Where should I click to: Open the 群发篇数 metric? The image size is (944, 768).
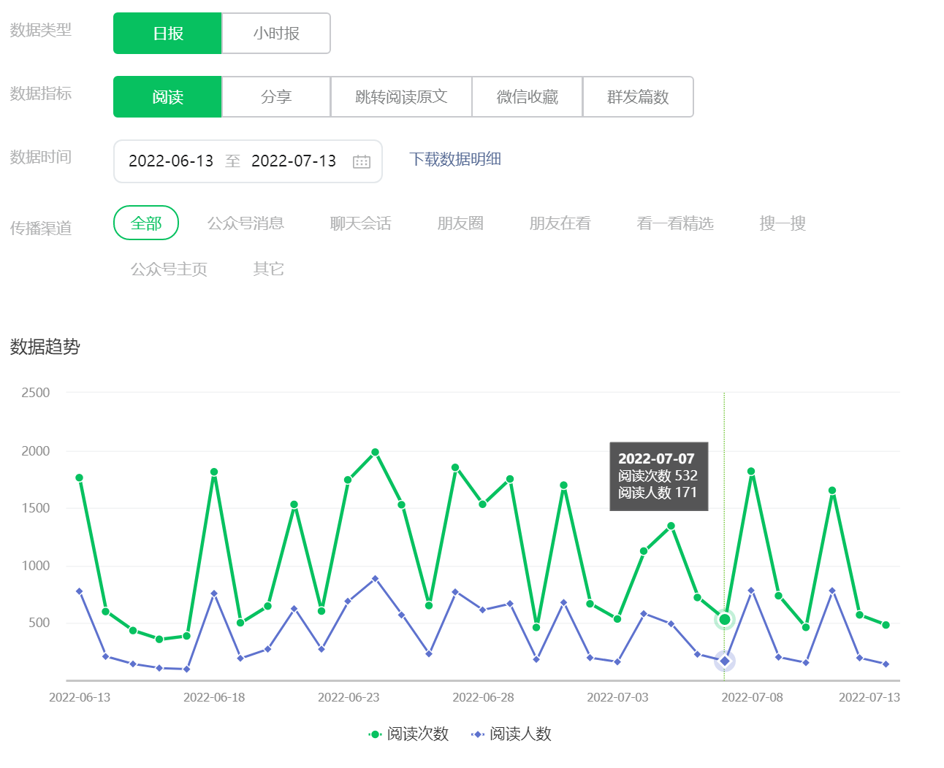coord(638,97)
